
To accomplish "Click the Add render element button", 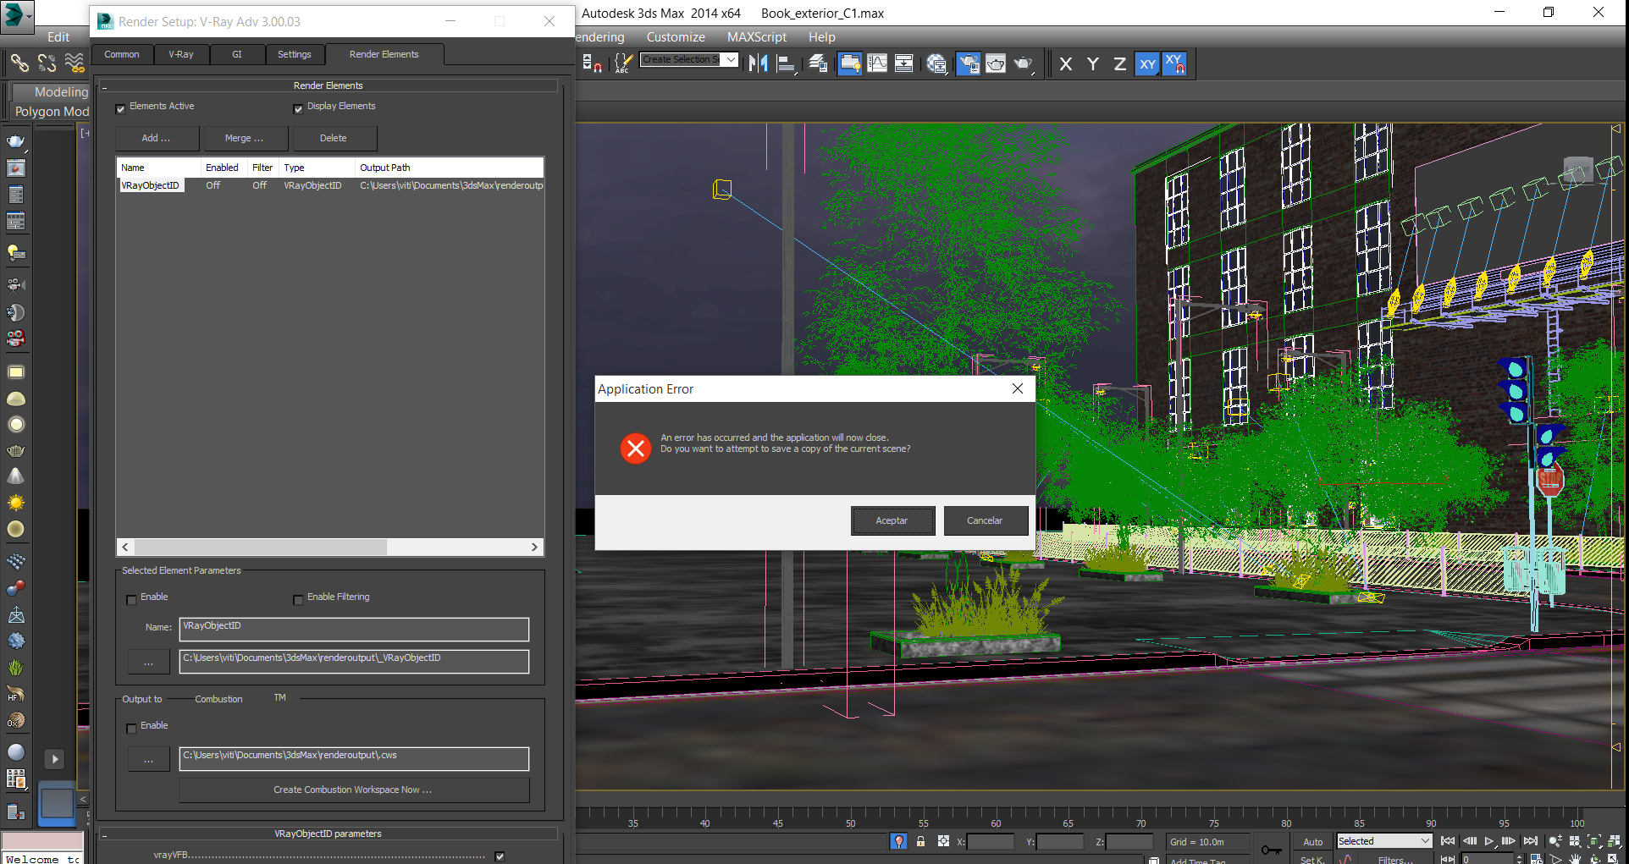I will click(x=157, y=138).
